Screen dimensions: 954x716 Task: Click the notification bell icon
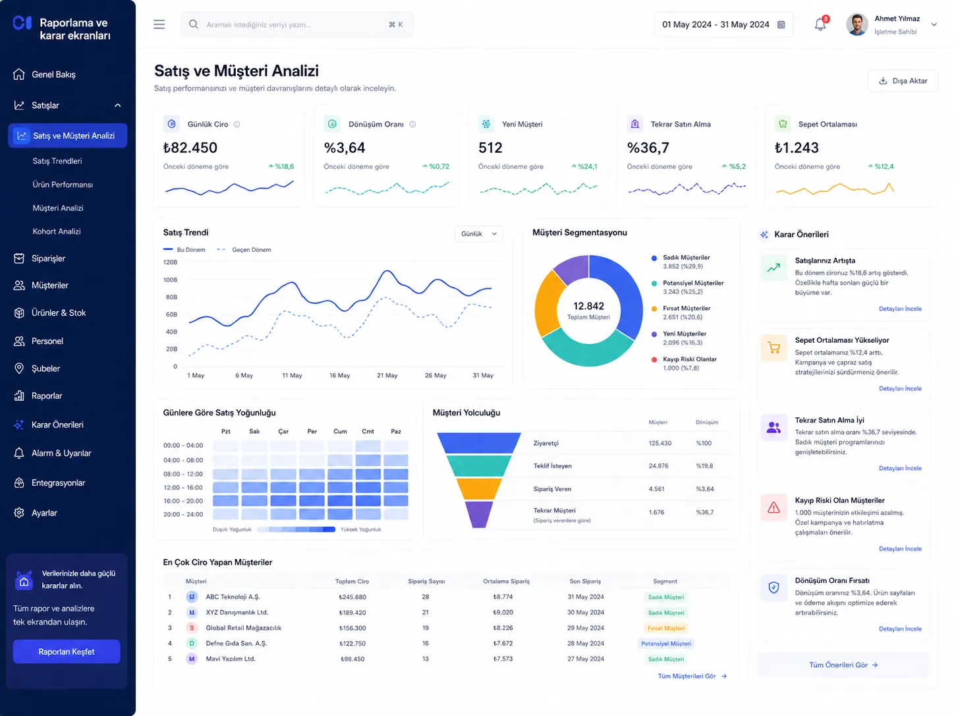tap(820, 24)
